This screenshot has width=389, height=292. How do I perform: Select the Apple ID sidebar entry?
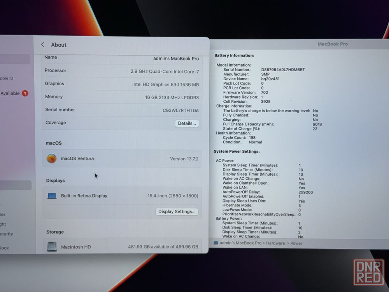tap(7, 78)
